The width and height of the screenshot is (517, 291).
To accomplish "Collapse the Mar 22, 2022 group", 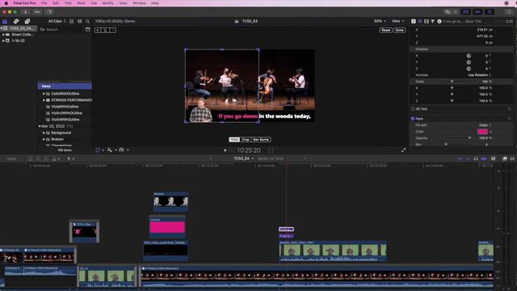I will (40, 126).
